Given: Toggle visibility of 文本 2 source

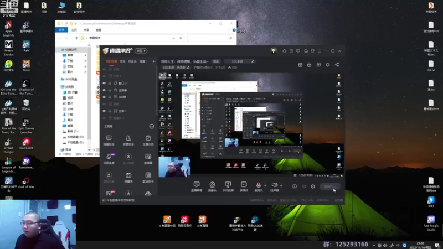Looking at the screenshot, I should tap(104, 76).
